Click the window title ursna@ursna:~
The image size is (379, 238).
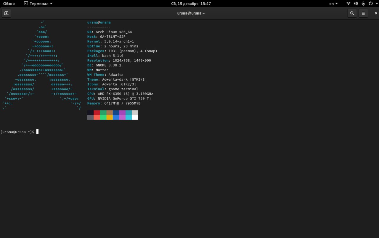(x=191, y=13)
